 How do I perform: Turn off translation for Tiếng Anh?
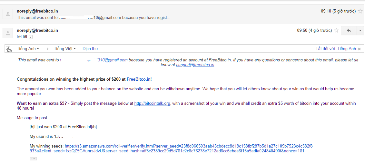click(336, 49)
